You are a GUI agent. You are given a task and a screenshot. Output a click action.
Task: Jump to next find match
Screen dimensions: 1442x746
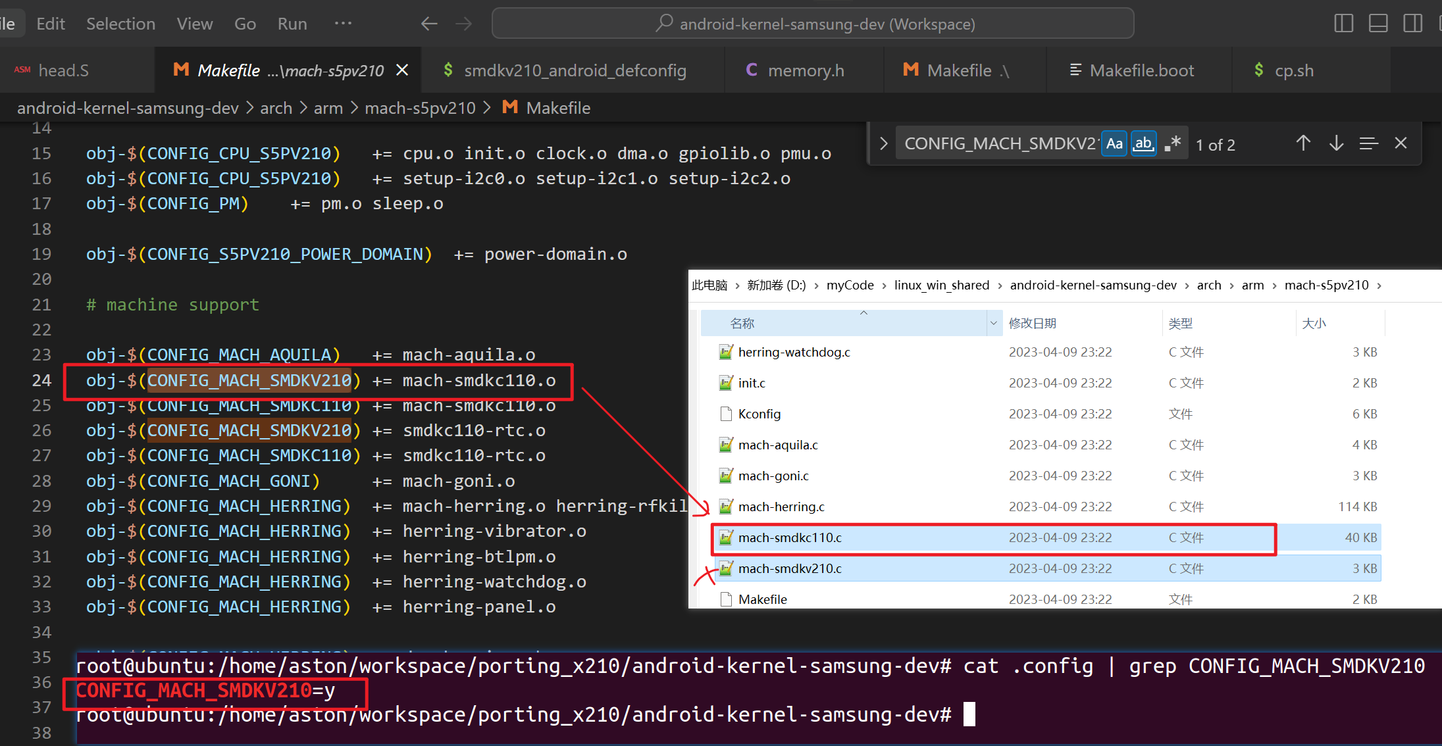(x=1336, y=143)
